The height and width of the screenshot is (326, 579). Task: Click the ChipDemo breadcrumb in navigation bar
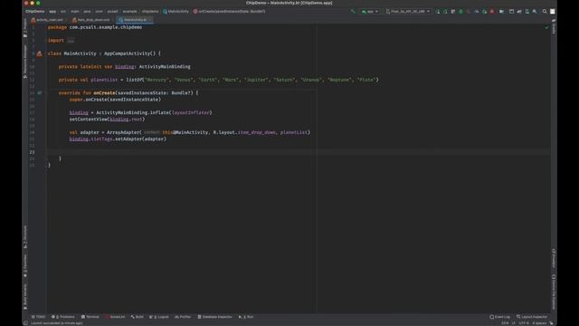(x=34, y=12)
